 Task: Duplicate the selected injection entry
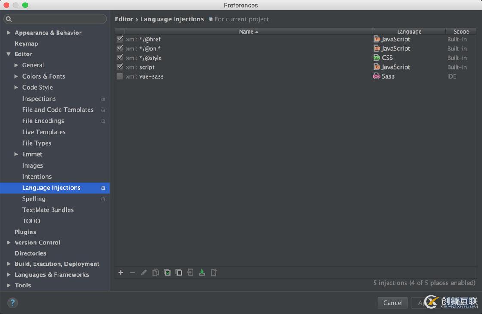point(156,272)
